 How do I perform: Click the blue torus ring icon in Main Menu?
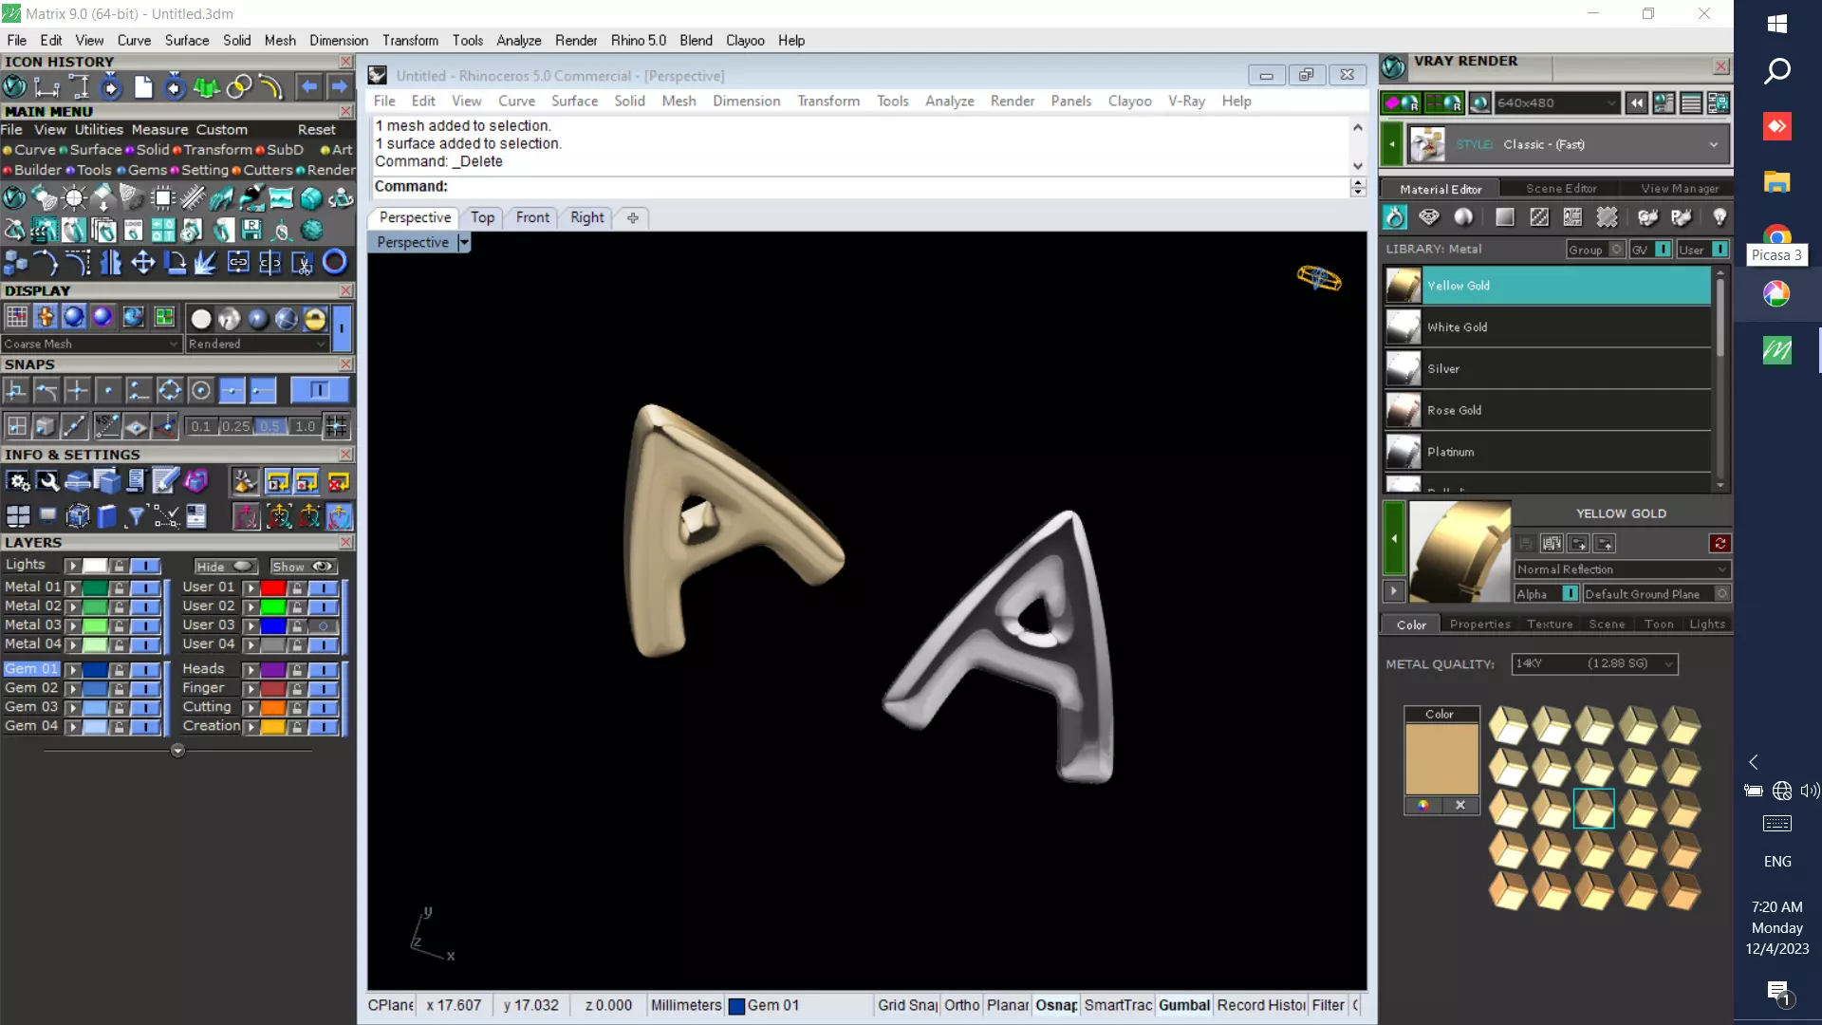334,262
